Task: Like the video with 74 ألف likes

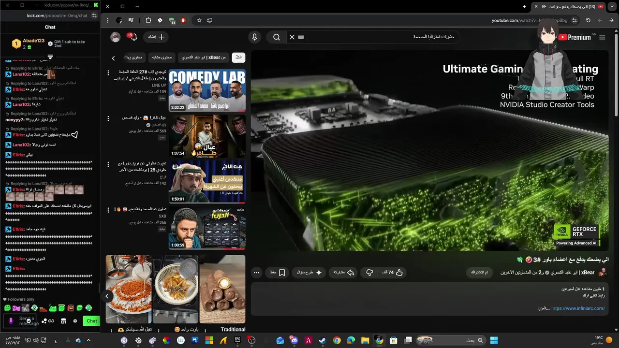Action: point(392,273)
